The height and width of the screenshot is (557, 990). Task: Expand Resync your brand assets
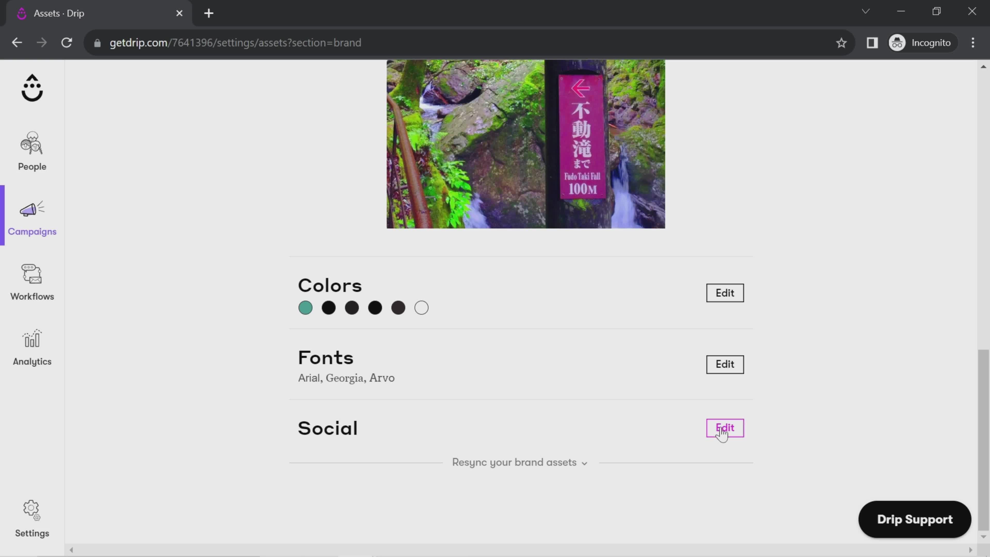coord(520,462)
